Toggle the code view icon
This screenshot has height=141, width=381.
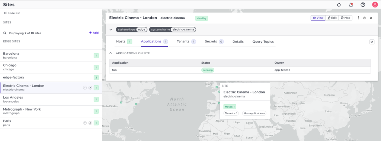coord(372,42)
